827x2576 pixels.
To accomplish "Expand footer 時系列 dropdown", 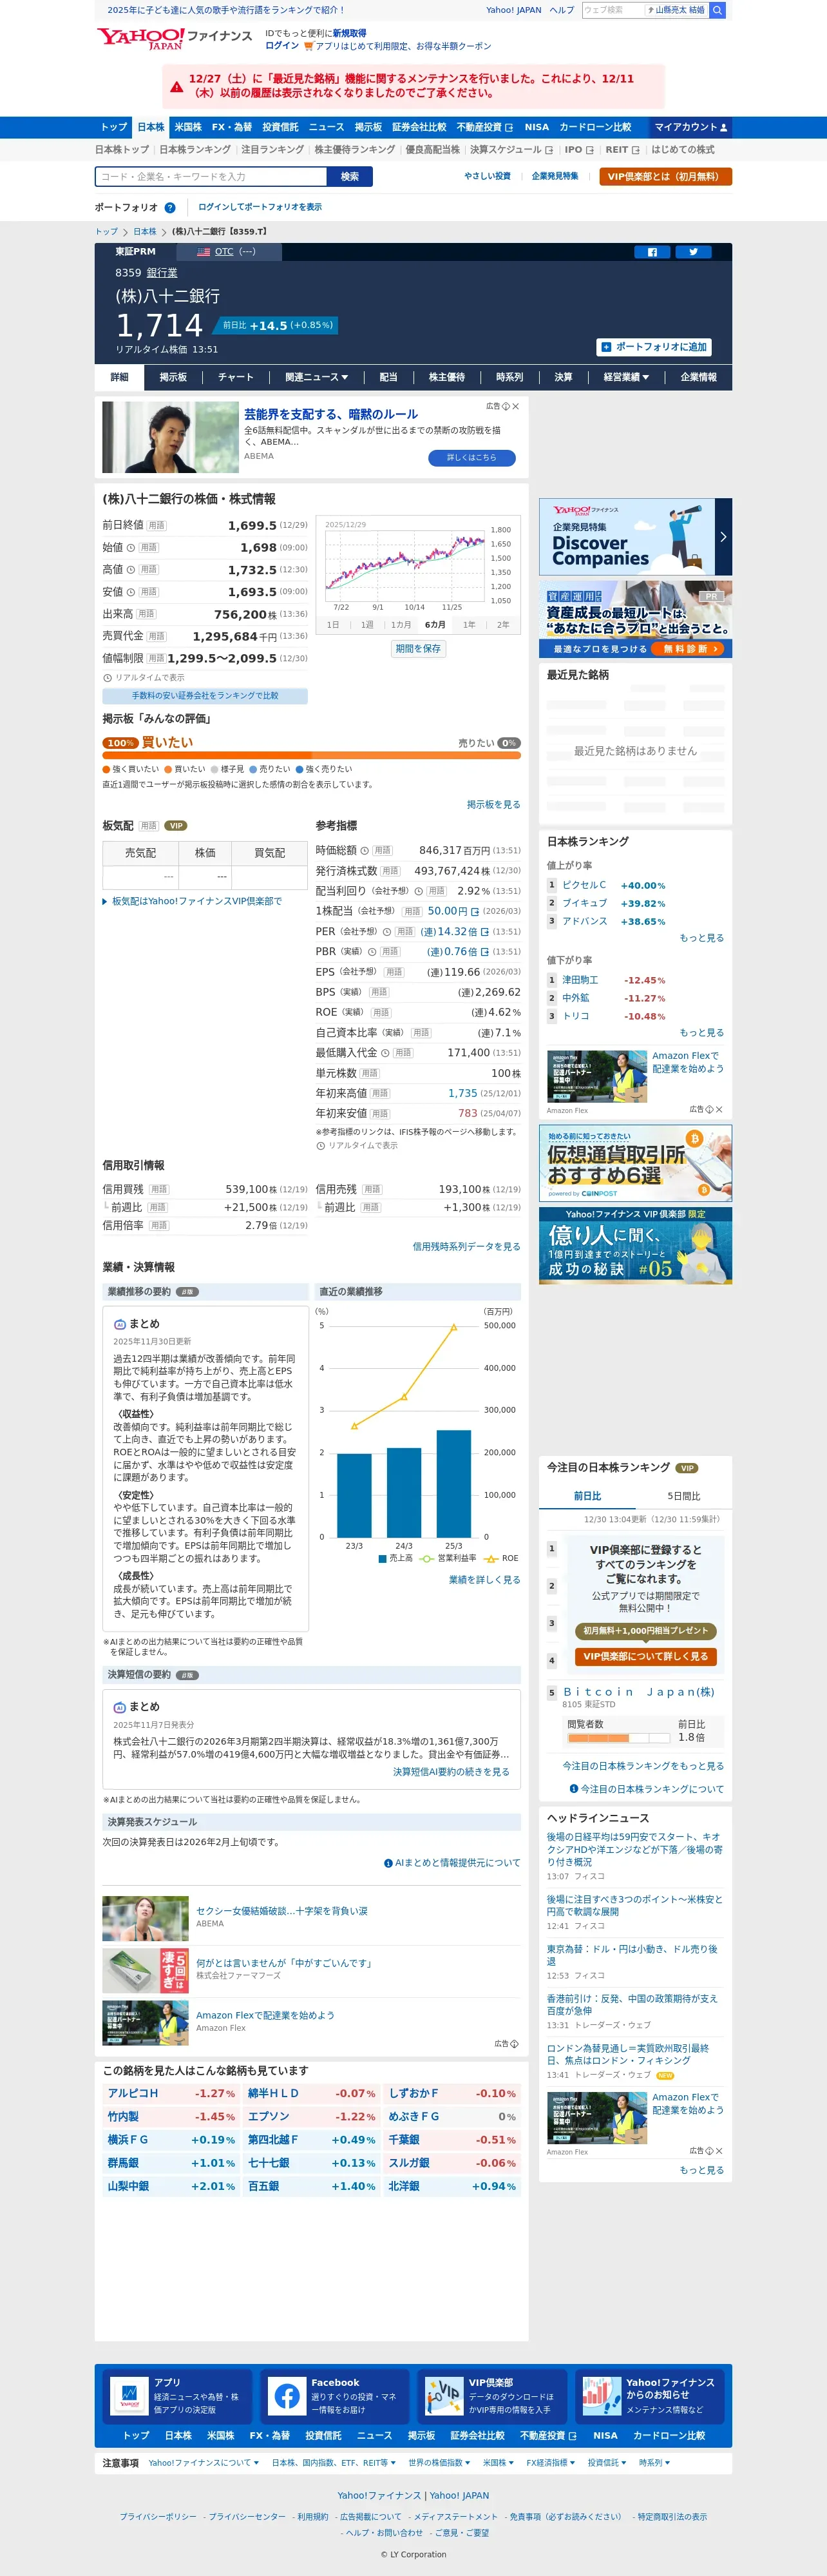I will coord(654,2462).
